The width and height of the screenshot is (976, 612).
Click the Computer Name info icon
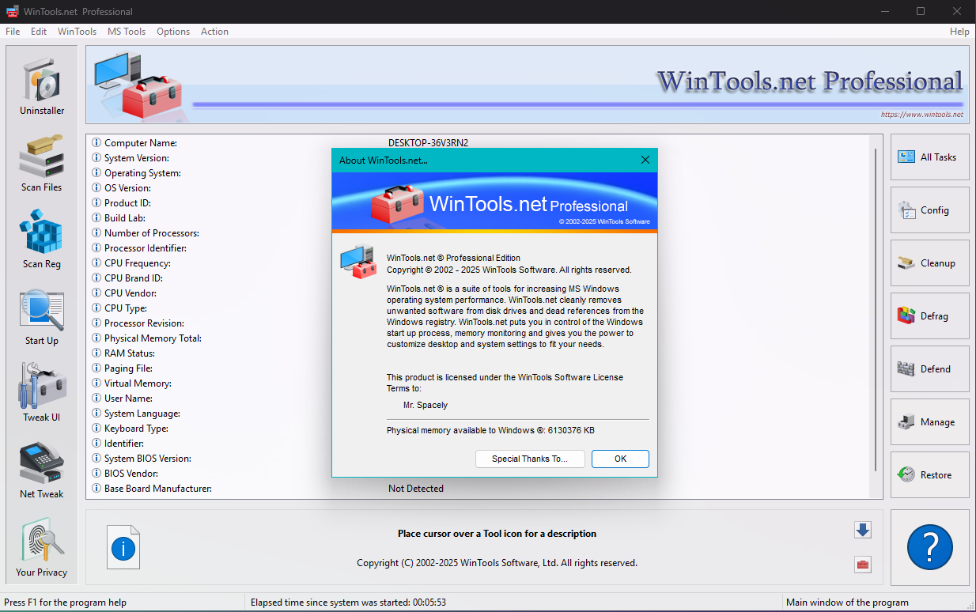[x=96, y=143]
